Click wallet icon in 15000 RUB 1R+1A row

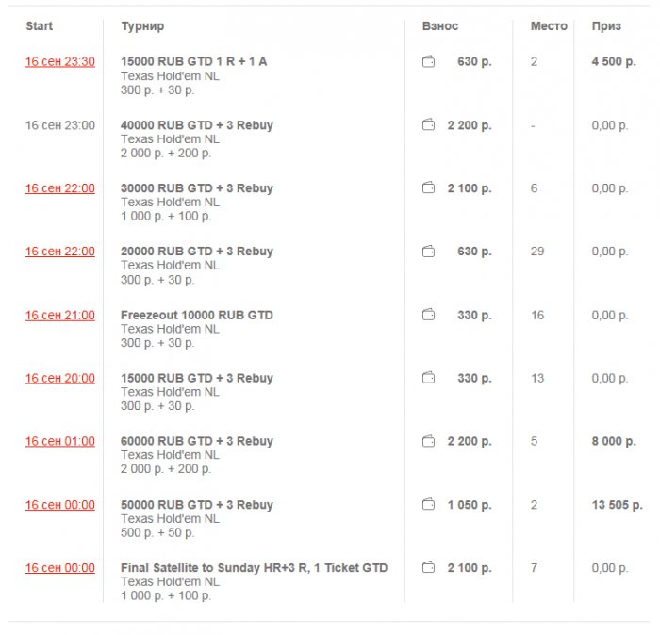coord(428,62)
